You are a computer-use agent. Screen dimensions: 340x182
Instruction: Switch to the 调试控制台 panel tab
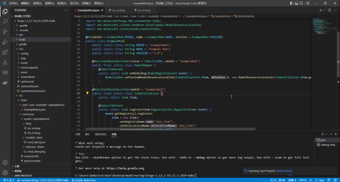(101, 134)
